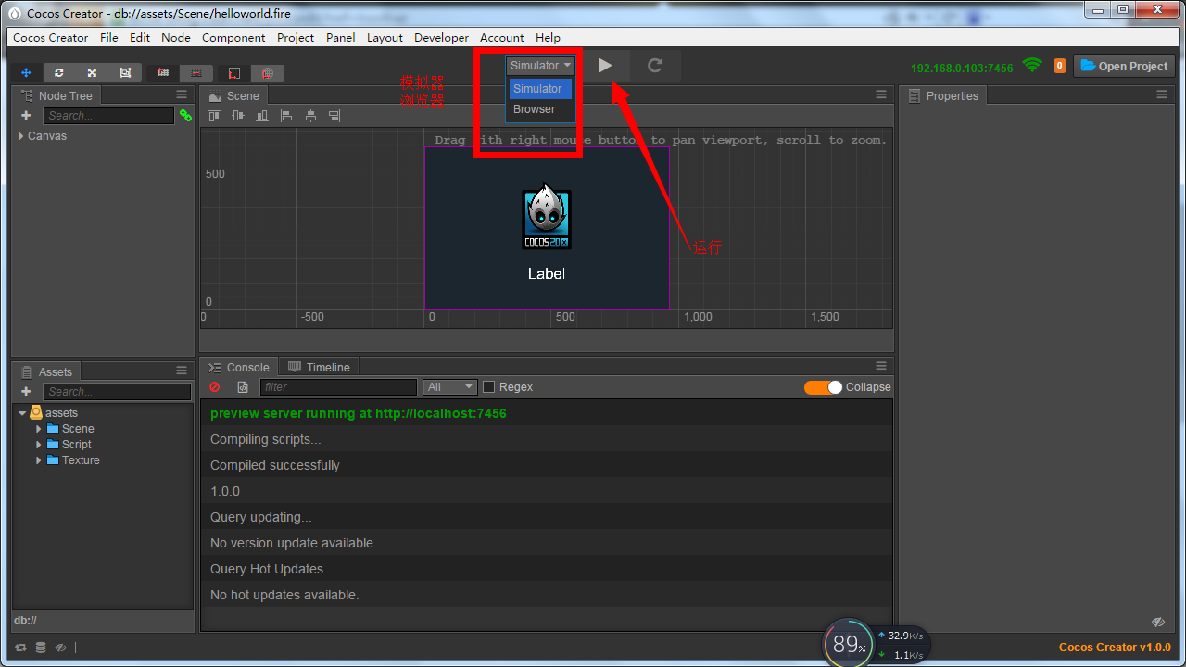Click the Reload preview button

[655, 66]
